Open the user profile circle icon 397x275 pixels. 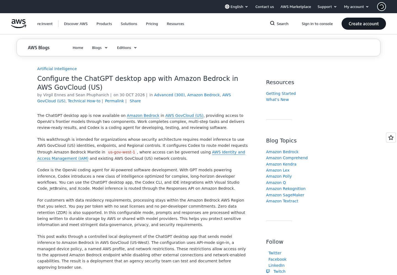pyautogui.click(x=382, y=7)
